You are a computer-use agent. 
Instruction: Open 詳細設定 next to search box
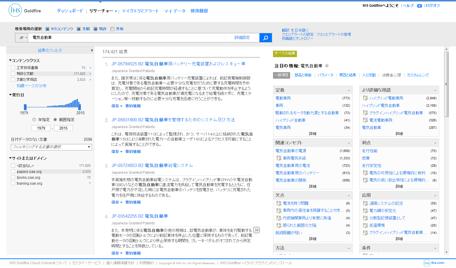point(242,38)
